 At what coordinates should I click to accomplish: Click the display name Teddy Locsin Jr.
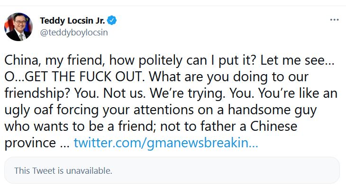coord(73,20)
